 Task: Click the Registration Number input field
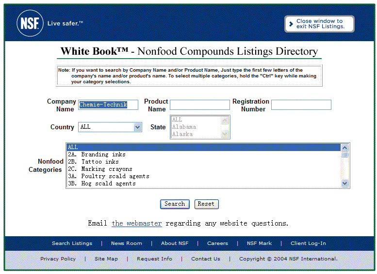click(x=301, y=105)
